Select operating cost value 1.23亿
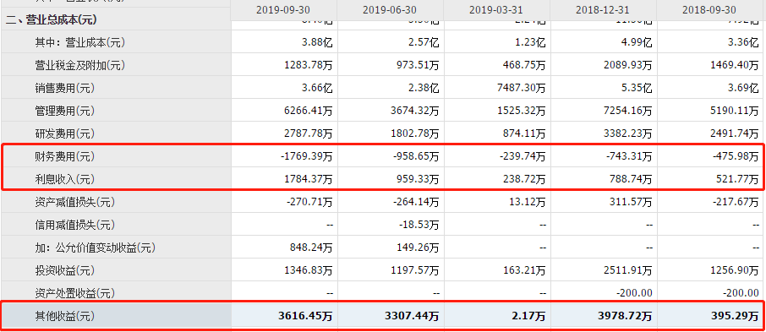 [530, 43]
